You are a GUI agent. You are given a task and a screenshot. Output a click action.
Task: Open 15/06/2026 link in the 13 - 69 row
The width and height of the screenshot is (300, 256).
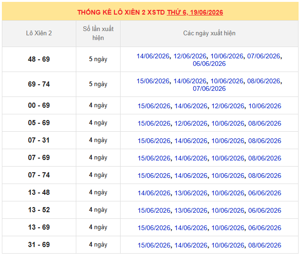(154, 228)
